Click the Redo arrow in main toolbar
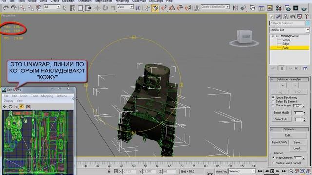 [14, 8]
